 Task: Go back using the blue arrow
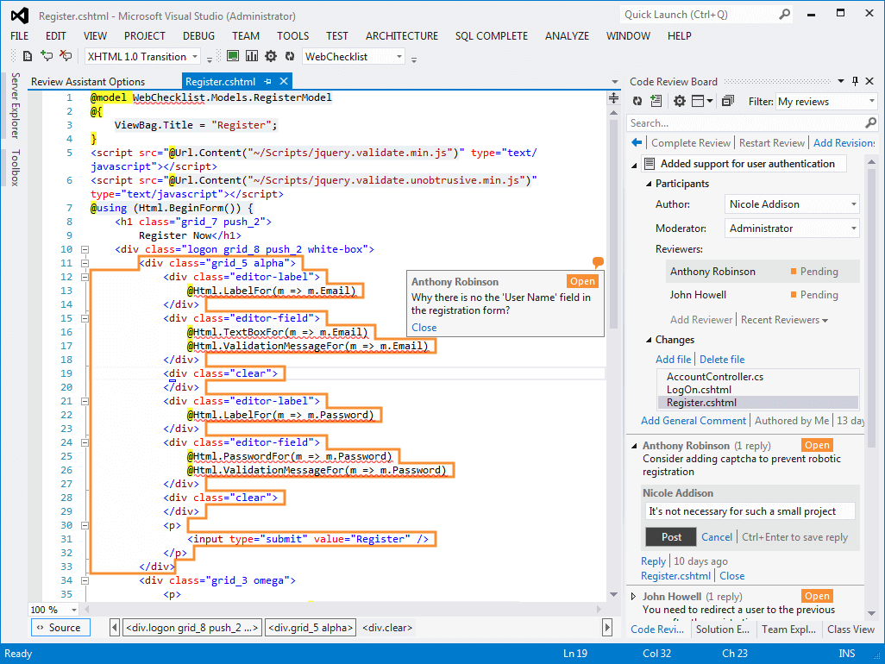(x=637, y=143)
